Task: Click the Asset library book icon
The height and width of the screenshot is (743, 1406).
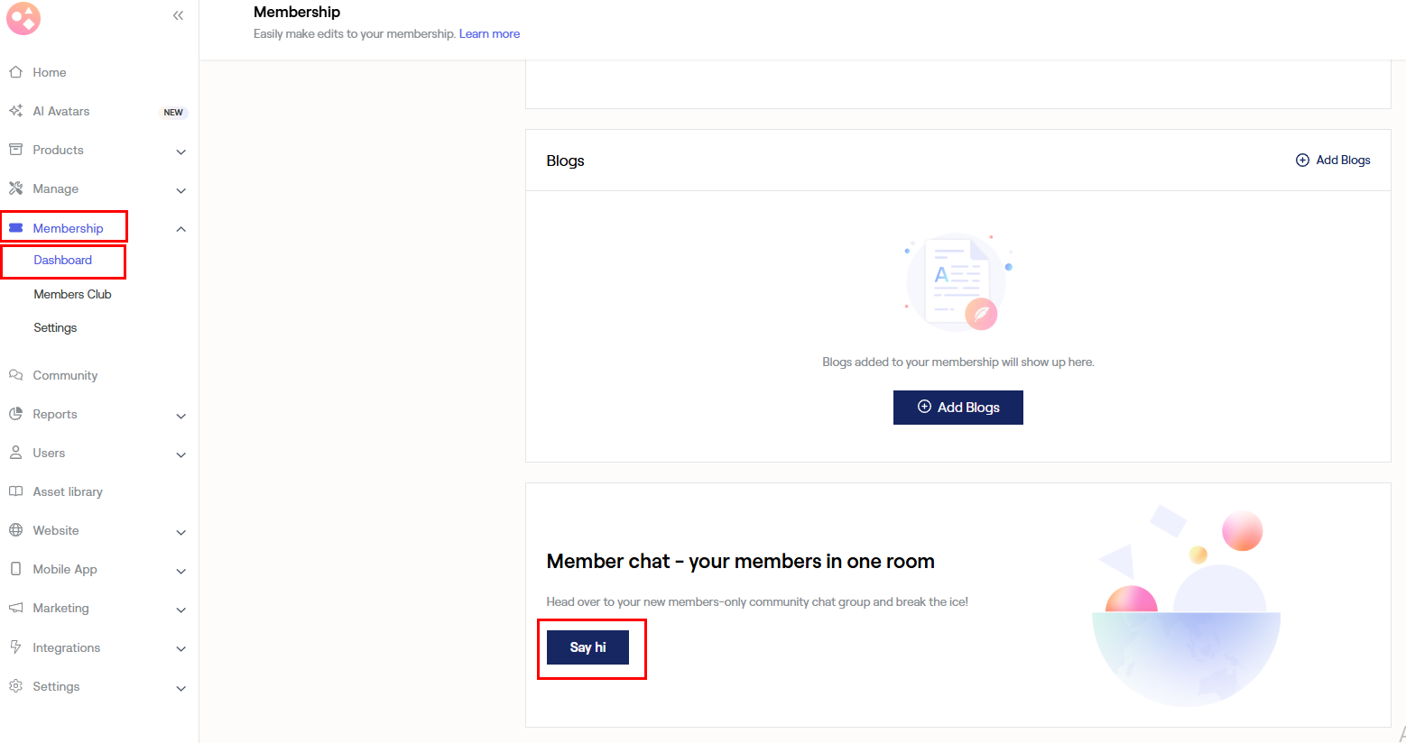Action: (15, 491)
